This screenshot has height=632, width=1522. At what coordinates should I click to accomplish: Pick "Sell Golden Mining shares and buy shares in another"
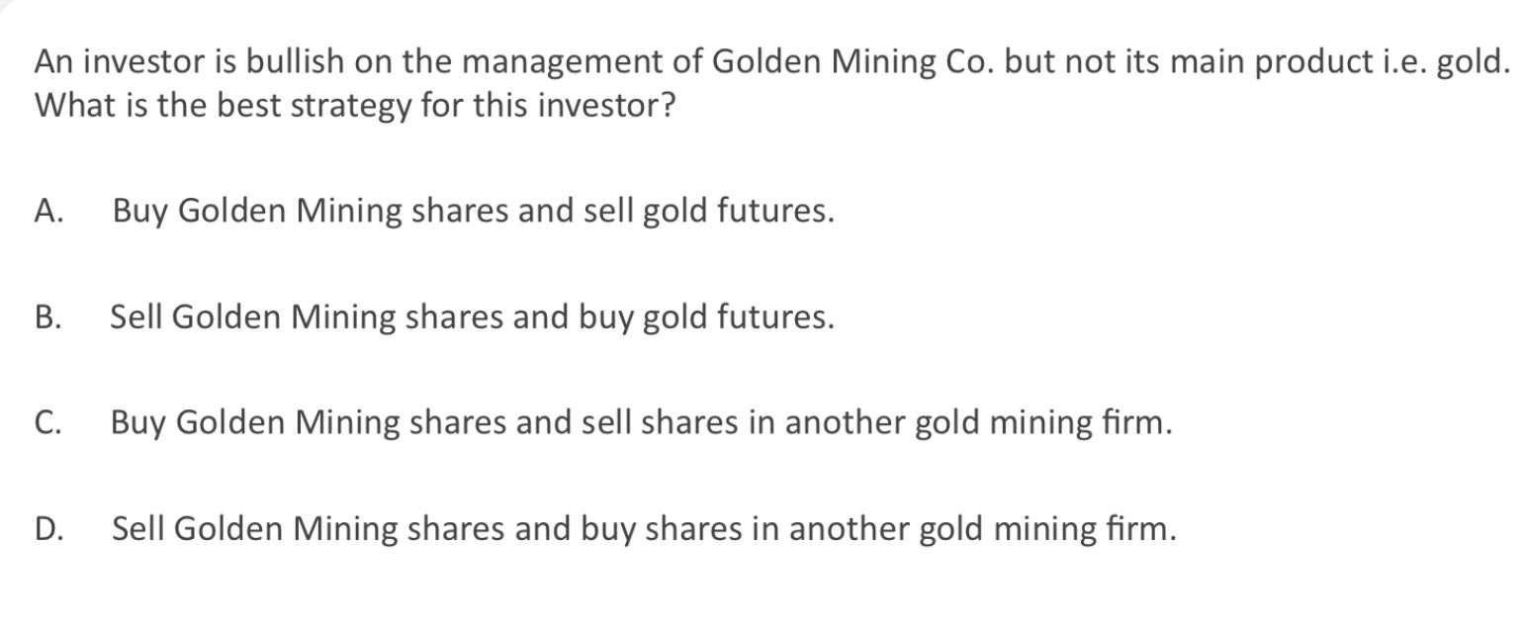(644, 529)
